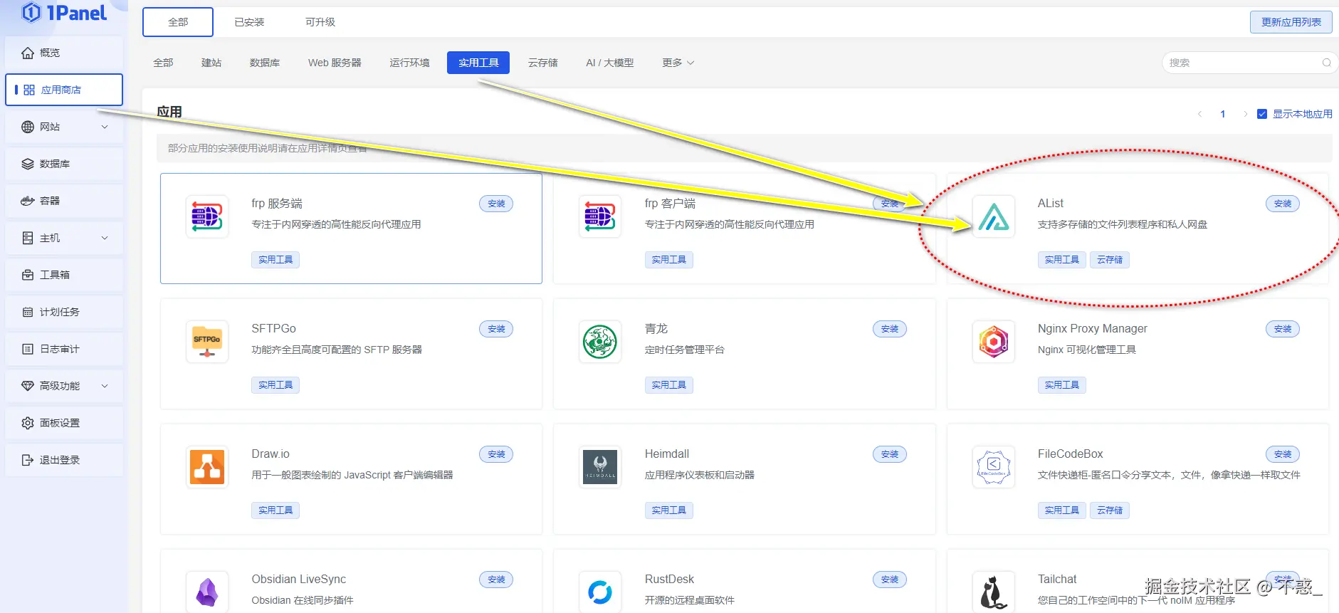
Task: Install the Heimdall app
Action: click(x=890, y=454)
